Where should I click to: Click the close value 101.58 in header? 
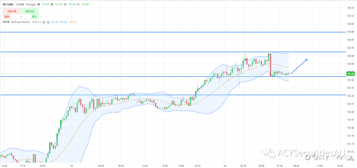pyautogui.click(x=85, y=4)
